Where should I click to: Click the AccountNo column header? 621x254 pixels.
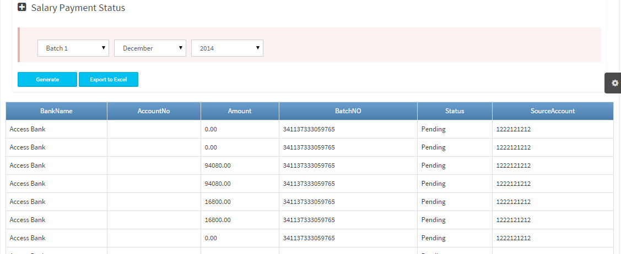pyautogui.click(x=154, y=111)
